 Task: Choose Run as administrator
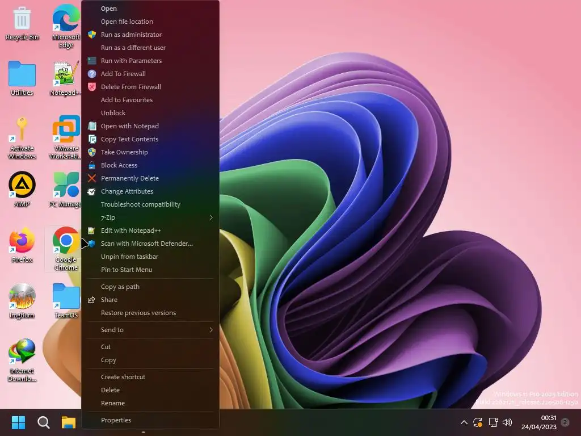point(150,35)
